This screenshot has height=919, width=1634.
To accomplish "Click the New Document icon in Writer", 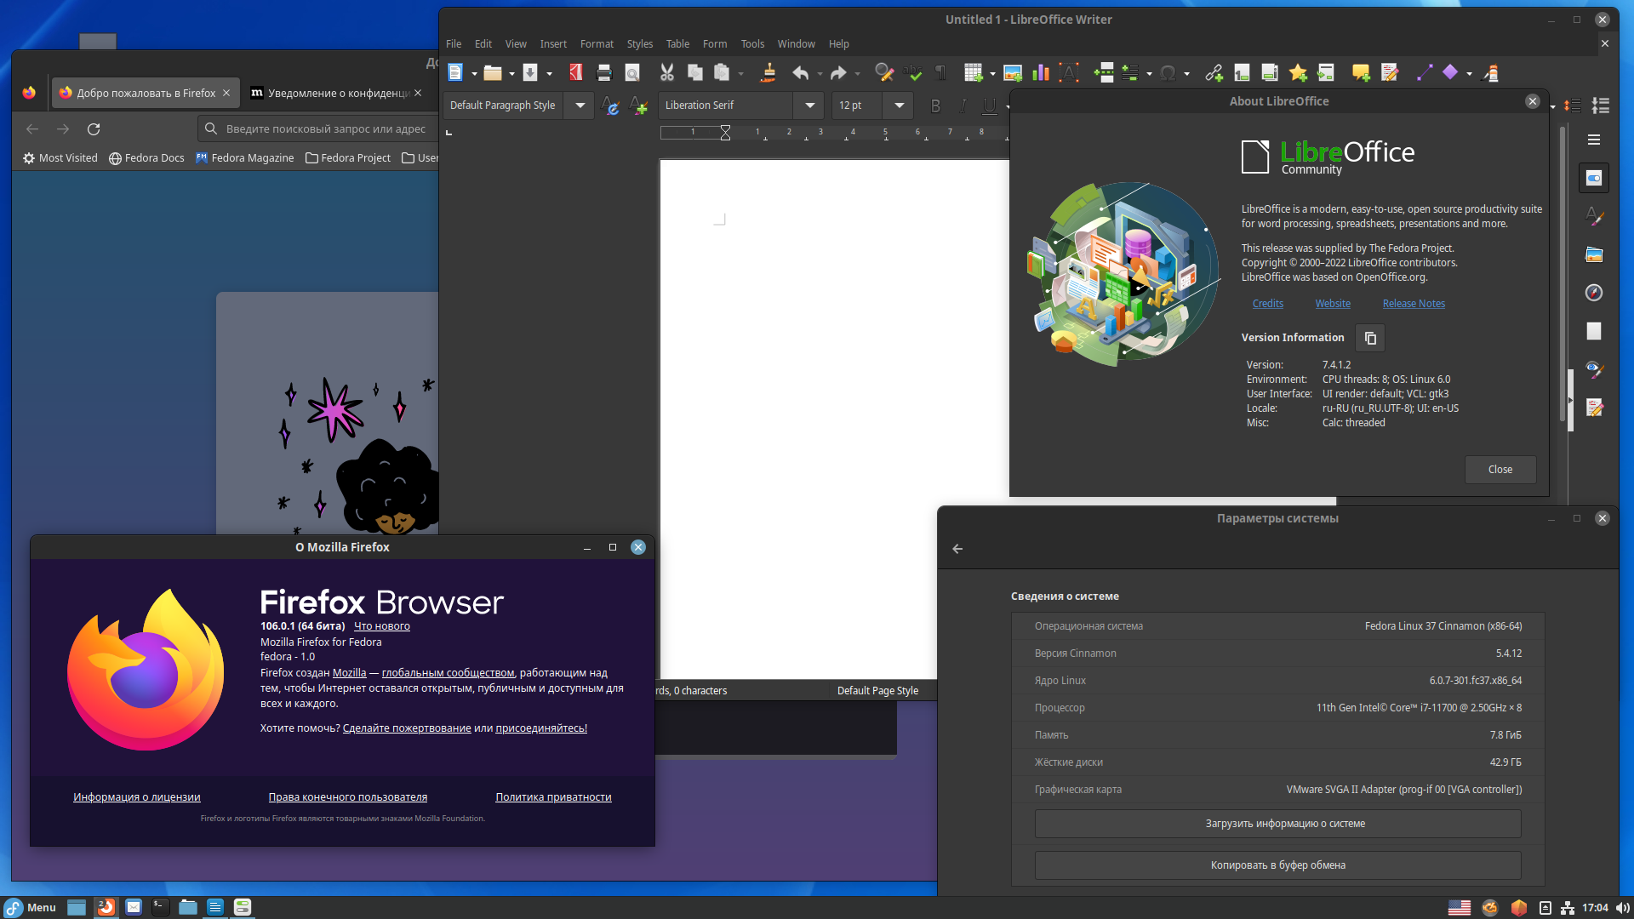I will click(455, 73).
